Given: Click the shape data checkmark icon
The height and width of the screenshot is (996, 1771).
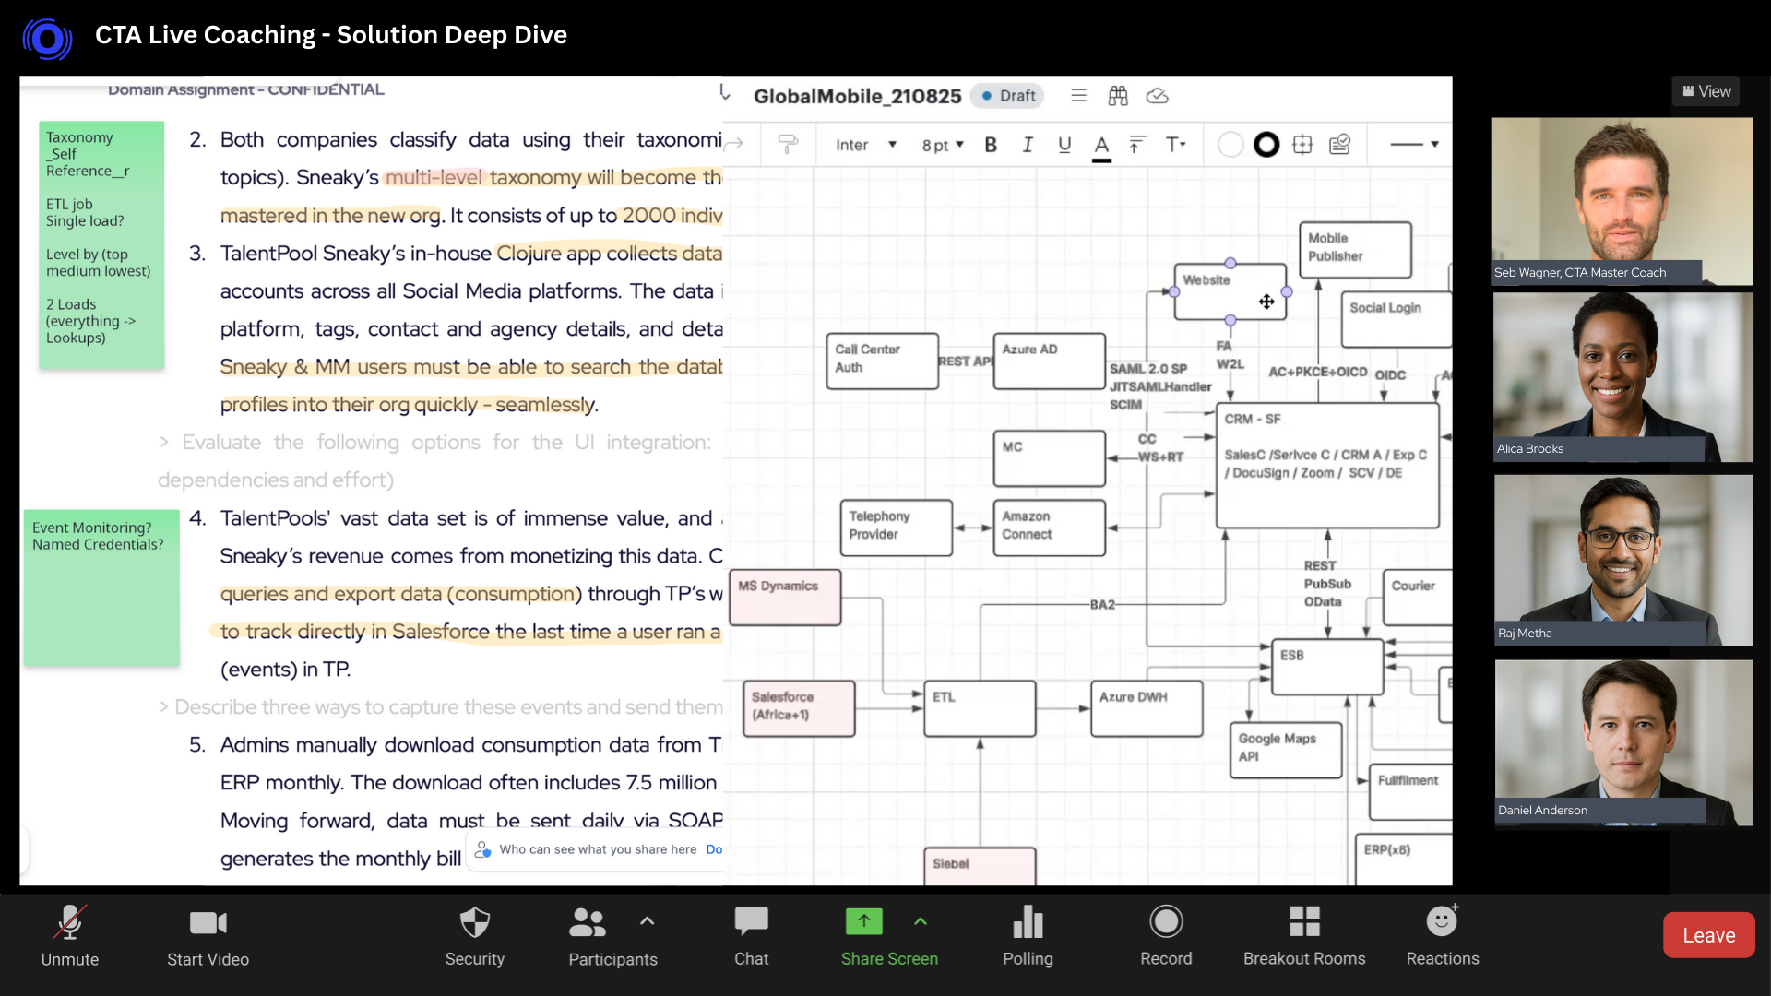Looking at the screenshot, I should (x=1339, y=145).
